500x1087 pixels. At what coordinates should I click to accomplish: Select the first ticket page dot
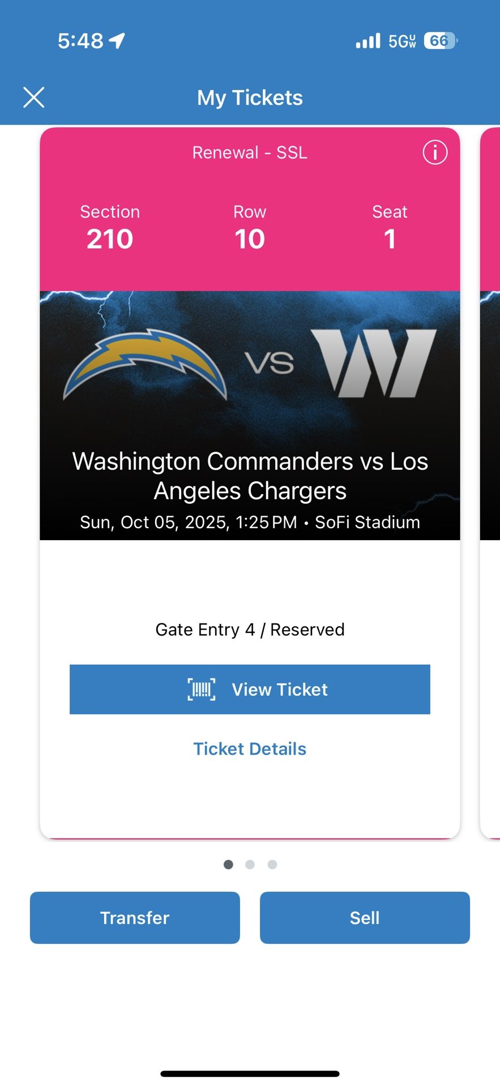tap(228, 865)
